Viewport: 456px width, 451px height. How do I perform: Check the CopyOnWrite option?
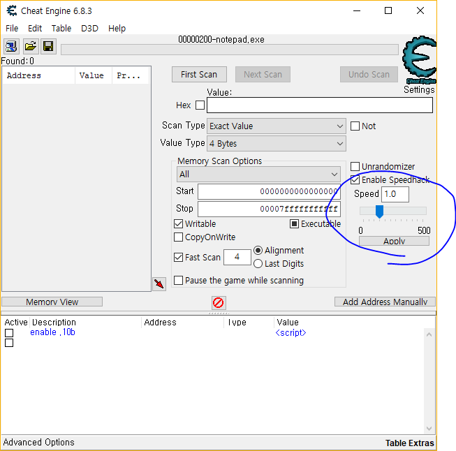[x=178, y=237]
